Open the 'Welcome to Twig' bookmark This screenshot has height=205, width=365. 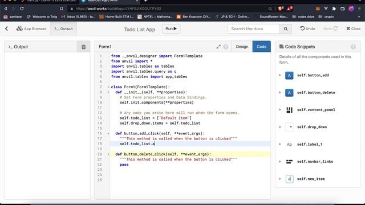(42, 17)
